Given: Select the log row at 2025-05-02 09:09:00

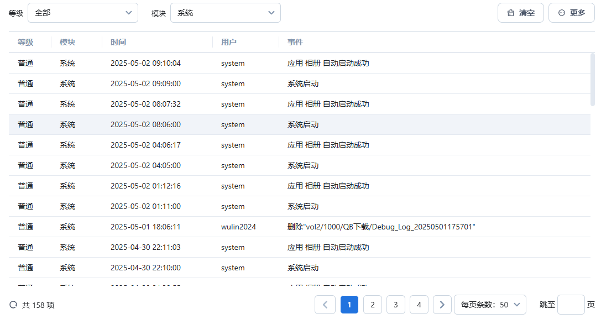Looking at the screenshot, I should pyautogui.click(x=299, y=83).
